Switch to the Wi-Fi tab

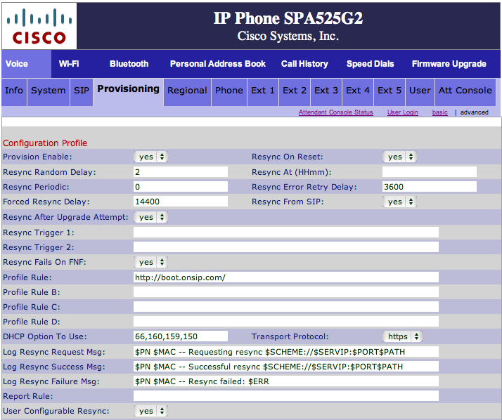[69, 64]
